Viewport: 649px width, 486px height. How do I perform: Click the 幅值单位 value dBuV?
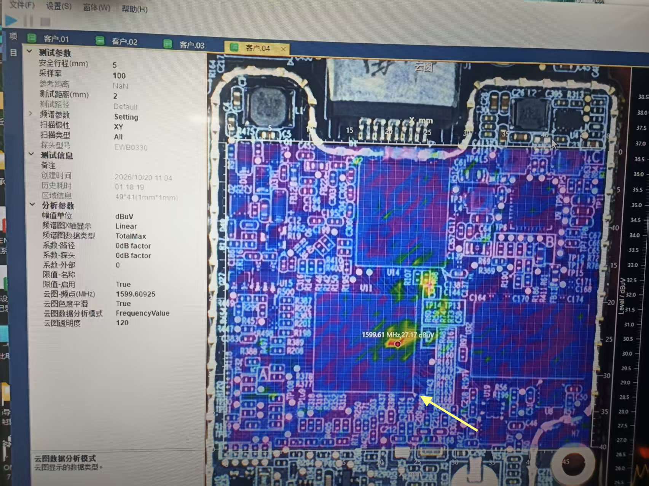coord(124,217)
